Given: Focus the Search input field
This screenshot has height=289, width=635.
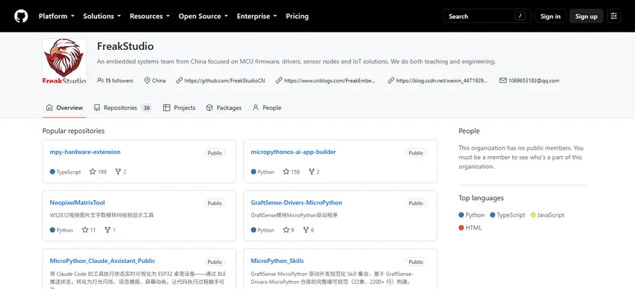Looking at the screenshot, I should point(487,16).
